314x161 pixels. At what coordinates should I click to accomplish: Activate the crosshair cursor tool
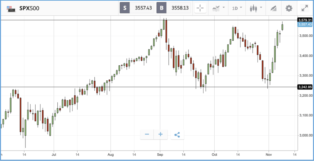(200, 8)
